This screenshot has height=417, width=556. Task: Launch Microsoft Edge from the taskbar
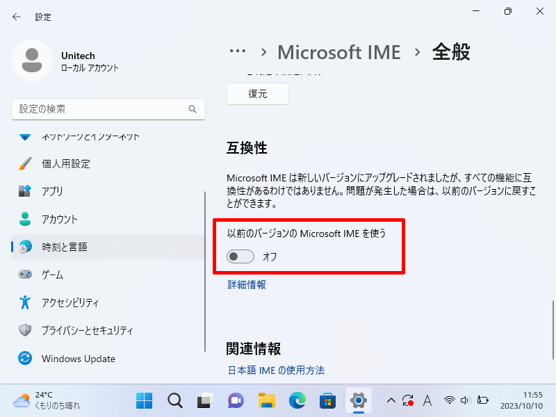point(297,401)
